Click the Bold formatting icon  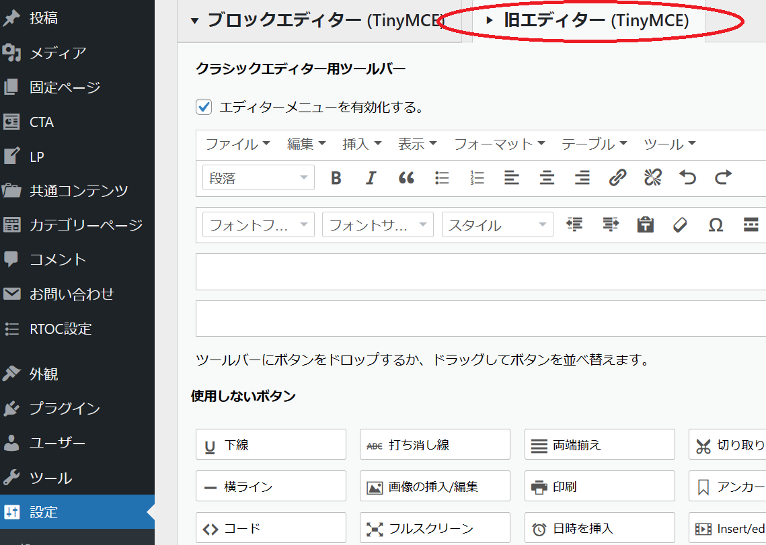(x=336, y=178)
